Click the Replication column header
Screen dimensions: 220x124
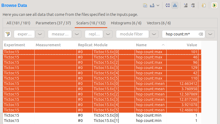pyautogui.click(x=85, y=45)
